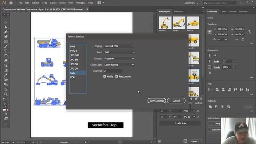This screenshot has width=256, height=144.
Task: Open Edit Toolbar three-dots button
Action: tap(6, 125)
